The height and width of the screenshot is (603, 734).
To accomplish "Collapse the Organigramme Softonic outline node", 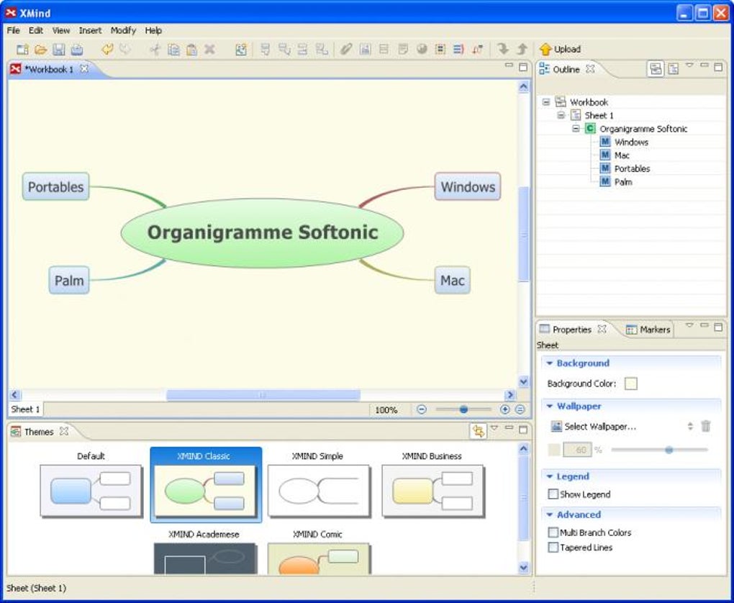I will pos(576,128).
